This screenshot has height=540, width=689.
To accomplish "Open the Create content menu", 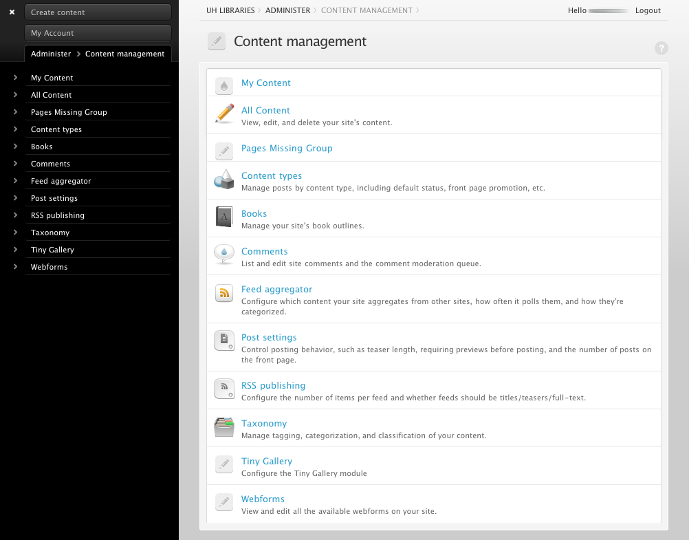I will pyautogui.click(x=98, y=12).
